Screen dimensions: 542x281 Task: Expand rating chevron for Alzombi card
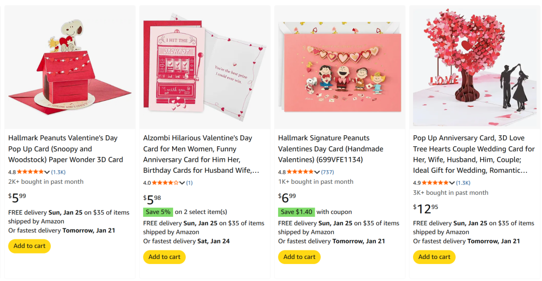(182, 183)
